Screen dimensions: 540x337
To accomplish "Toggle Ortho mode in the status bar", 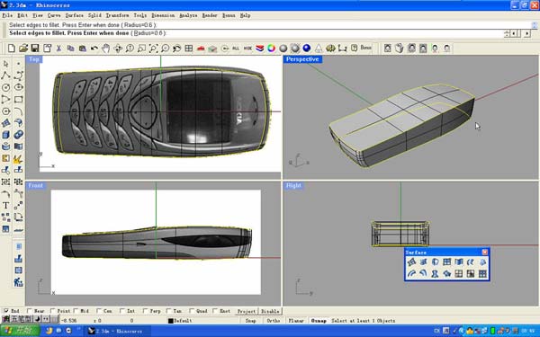I will 273,321.
